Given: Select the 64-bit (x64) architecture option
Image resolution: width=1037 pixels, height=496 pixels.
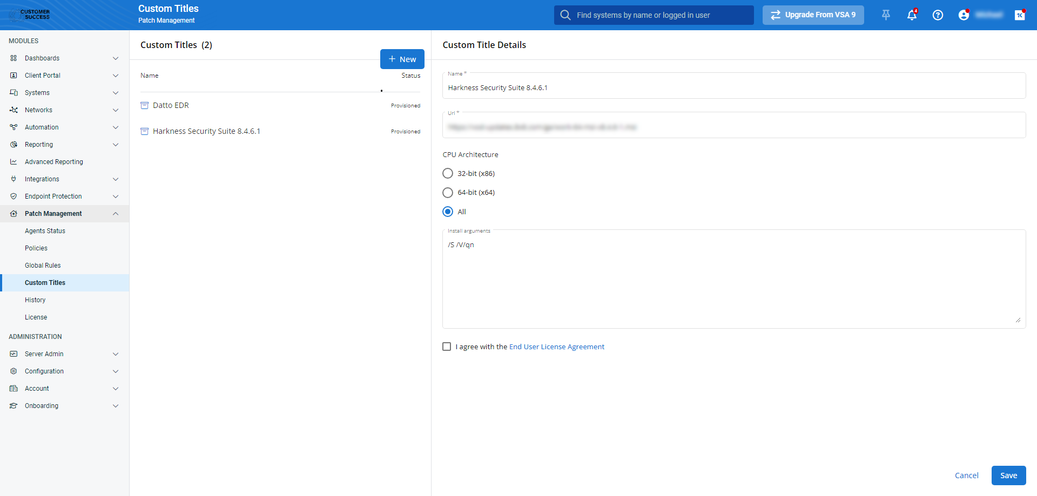Looking at the screenshot, I should [448, 193].
